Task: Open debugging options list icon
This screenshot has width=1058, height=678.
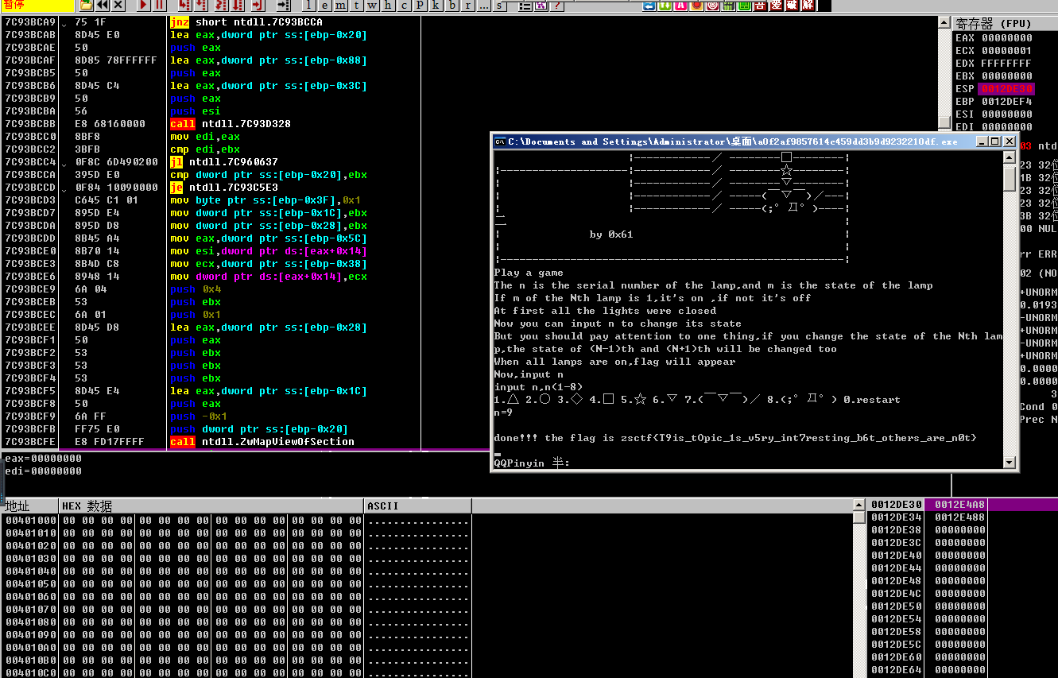Action: coord(525,6)
